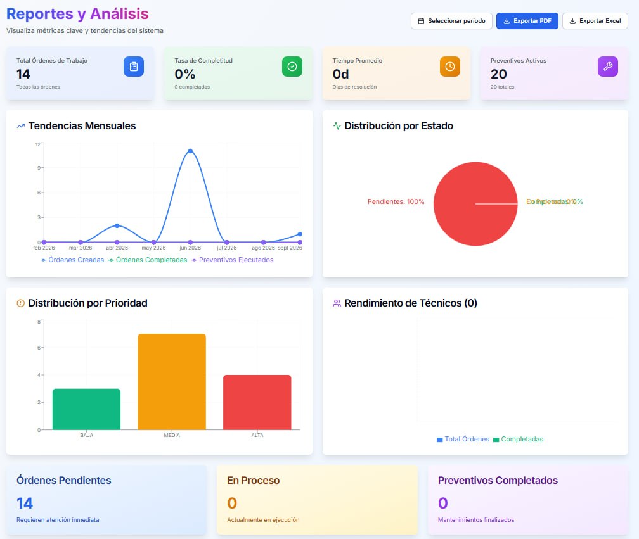Toggle the Órdenes Completadas legend series
Viewport: 639px width, 539px height.
tap(148, 260)
